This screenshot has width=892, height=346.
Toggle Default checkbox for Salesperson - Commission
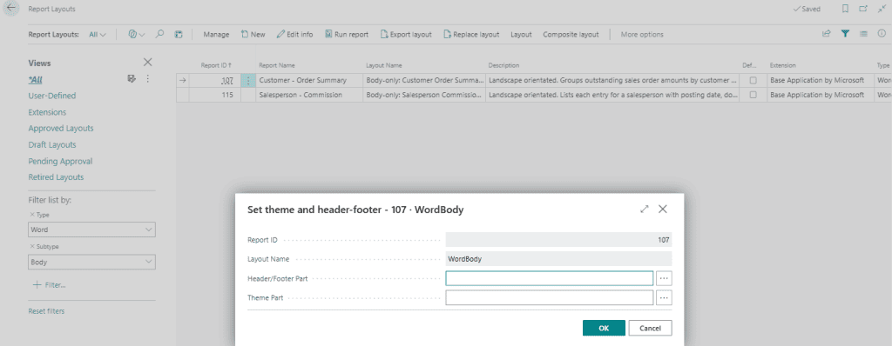(753, 96)
